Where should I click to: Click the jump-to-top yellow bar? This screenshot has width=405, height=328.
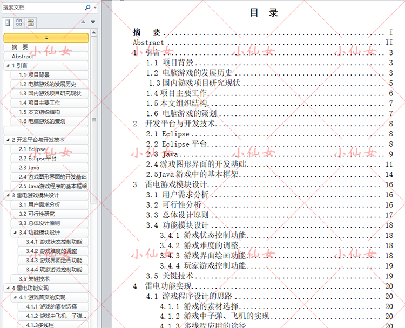tap(46, 38)
